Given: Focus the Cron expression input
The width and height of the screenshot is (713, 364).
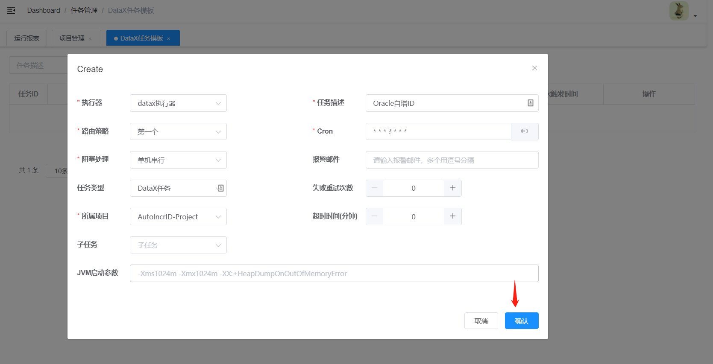Looking at the screenshot, I should pyautogui.click(x=438, y=131).
